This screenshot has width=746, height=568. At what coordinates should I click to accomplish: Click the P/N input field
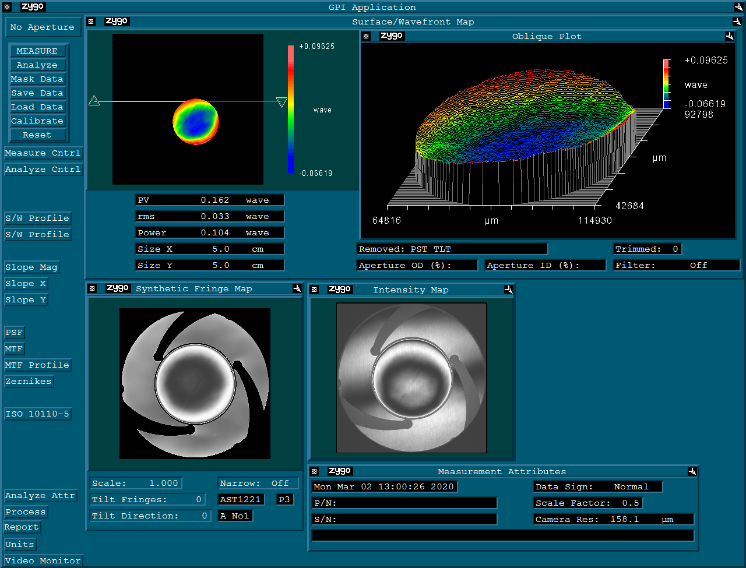pos(404,503)
